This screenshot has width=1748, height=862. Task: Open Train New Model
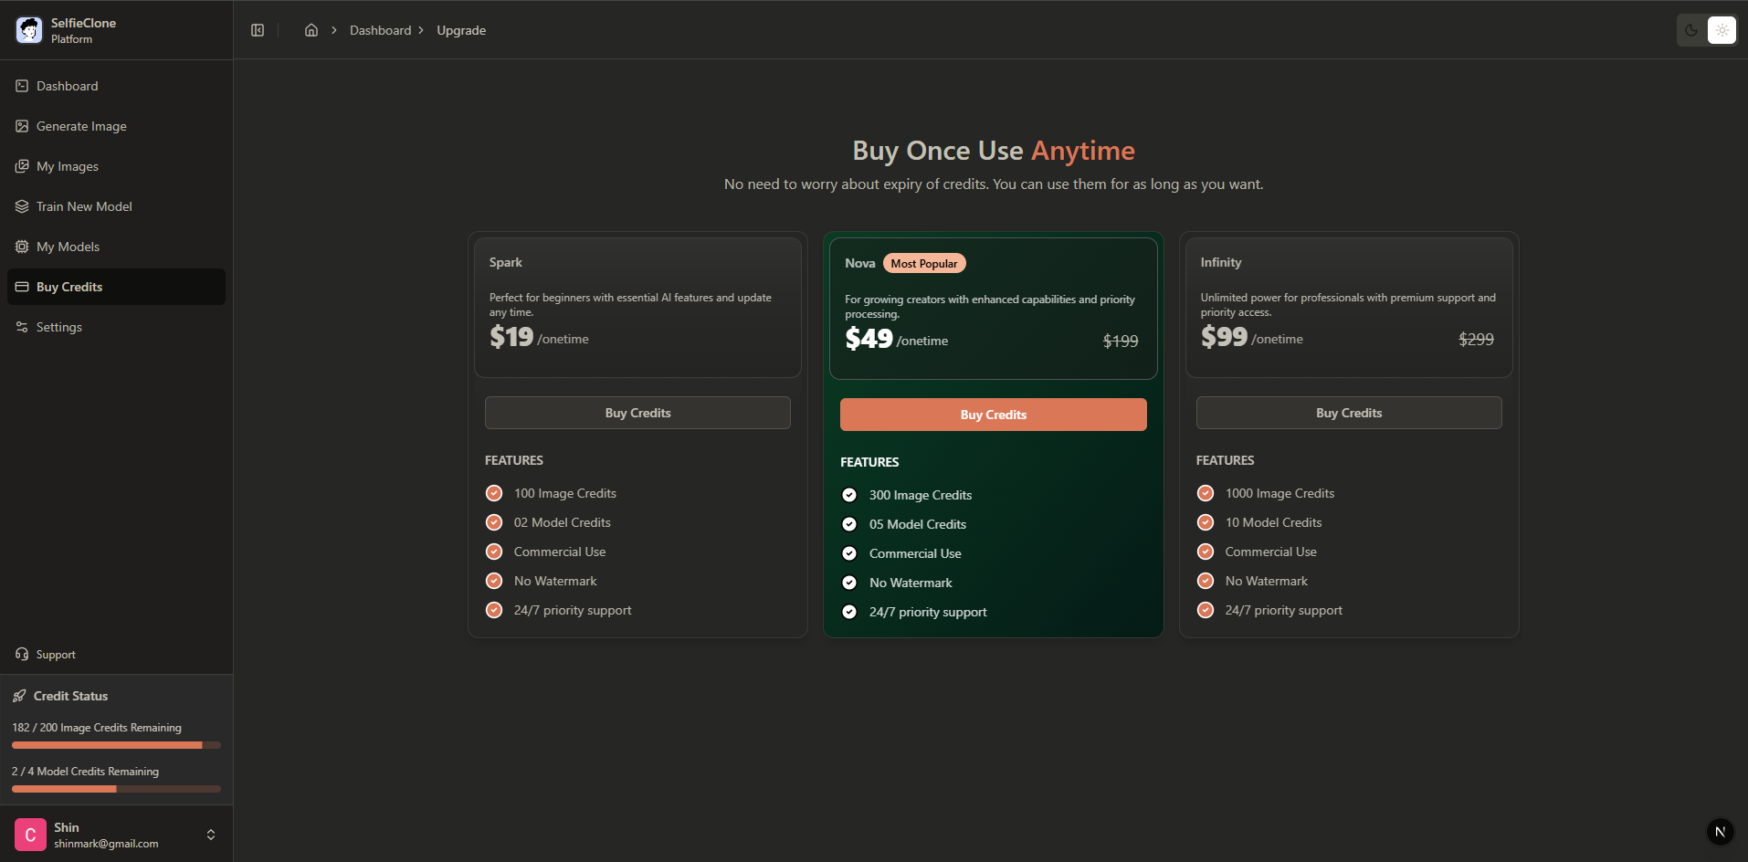(x=83, y=206)
